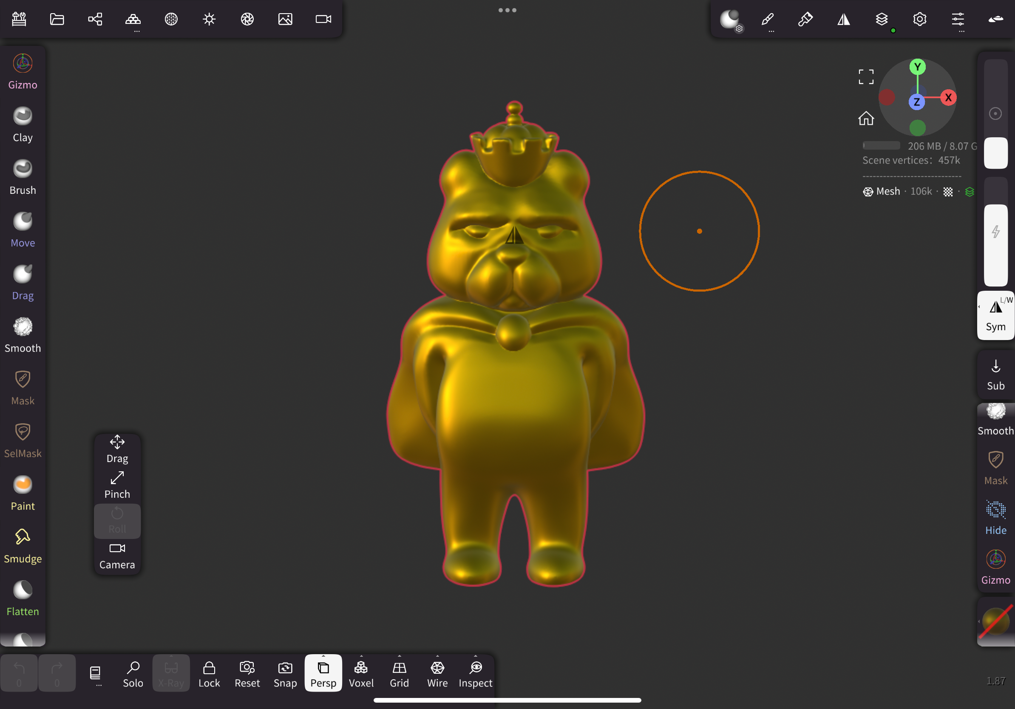Screen dimensions: 1015x709
Task: Select the Smudge tool
Action: [x=23, y=545]
